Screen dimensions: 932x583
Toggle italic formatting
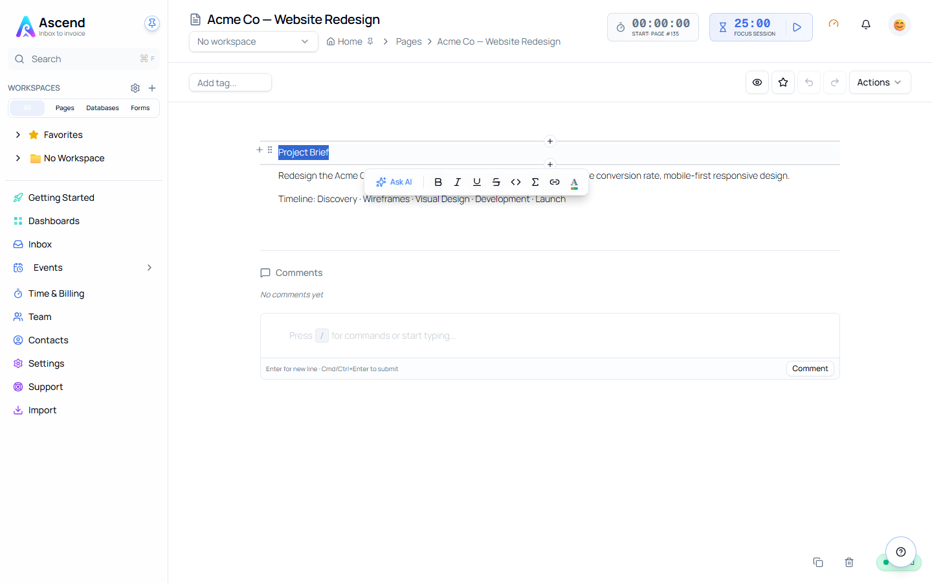click(x=458, y=182)
